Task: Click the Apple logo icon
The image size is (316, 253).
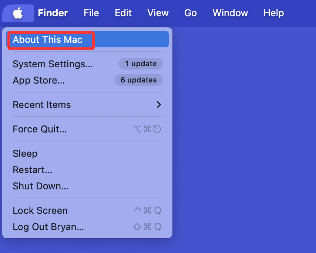Action: pos(18,13)
